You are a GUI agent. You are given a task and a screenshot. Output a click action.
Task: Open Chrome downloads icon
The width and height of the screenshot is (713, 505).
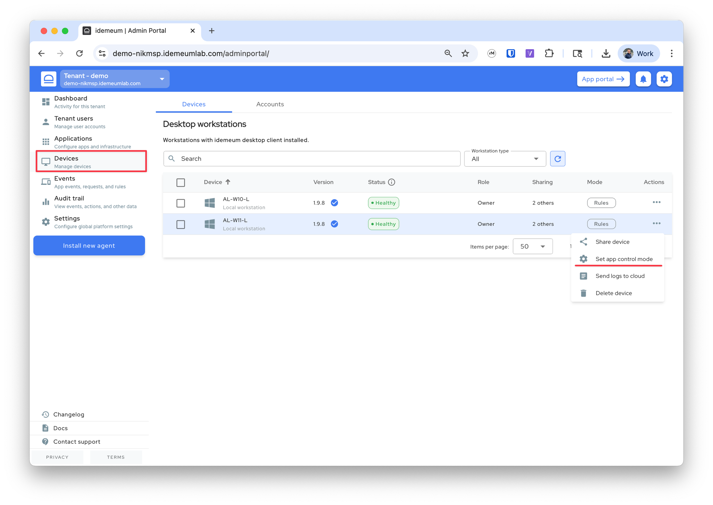(x=606, y=54)
